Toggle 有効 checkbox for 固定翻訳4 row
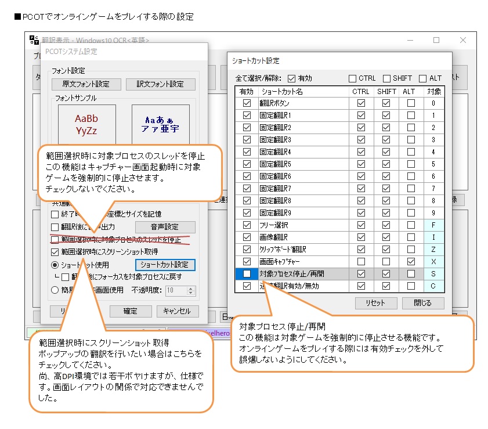Image resolution: width=488 pixels, height=429 pixels. click(247, 152)
